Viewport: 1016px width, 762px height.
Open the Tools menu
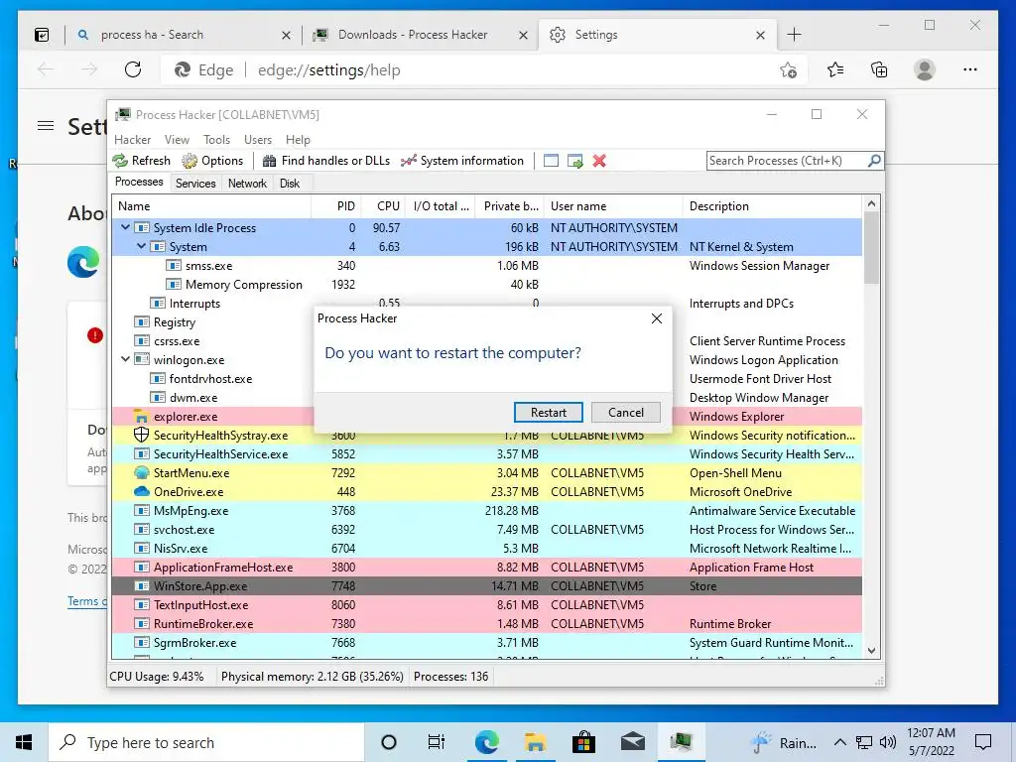(x=216, y=140)
